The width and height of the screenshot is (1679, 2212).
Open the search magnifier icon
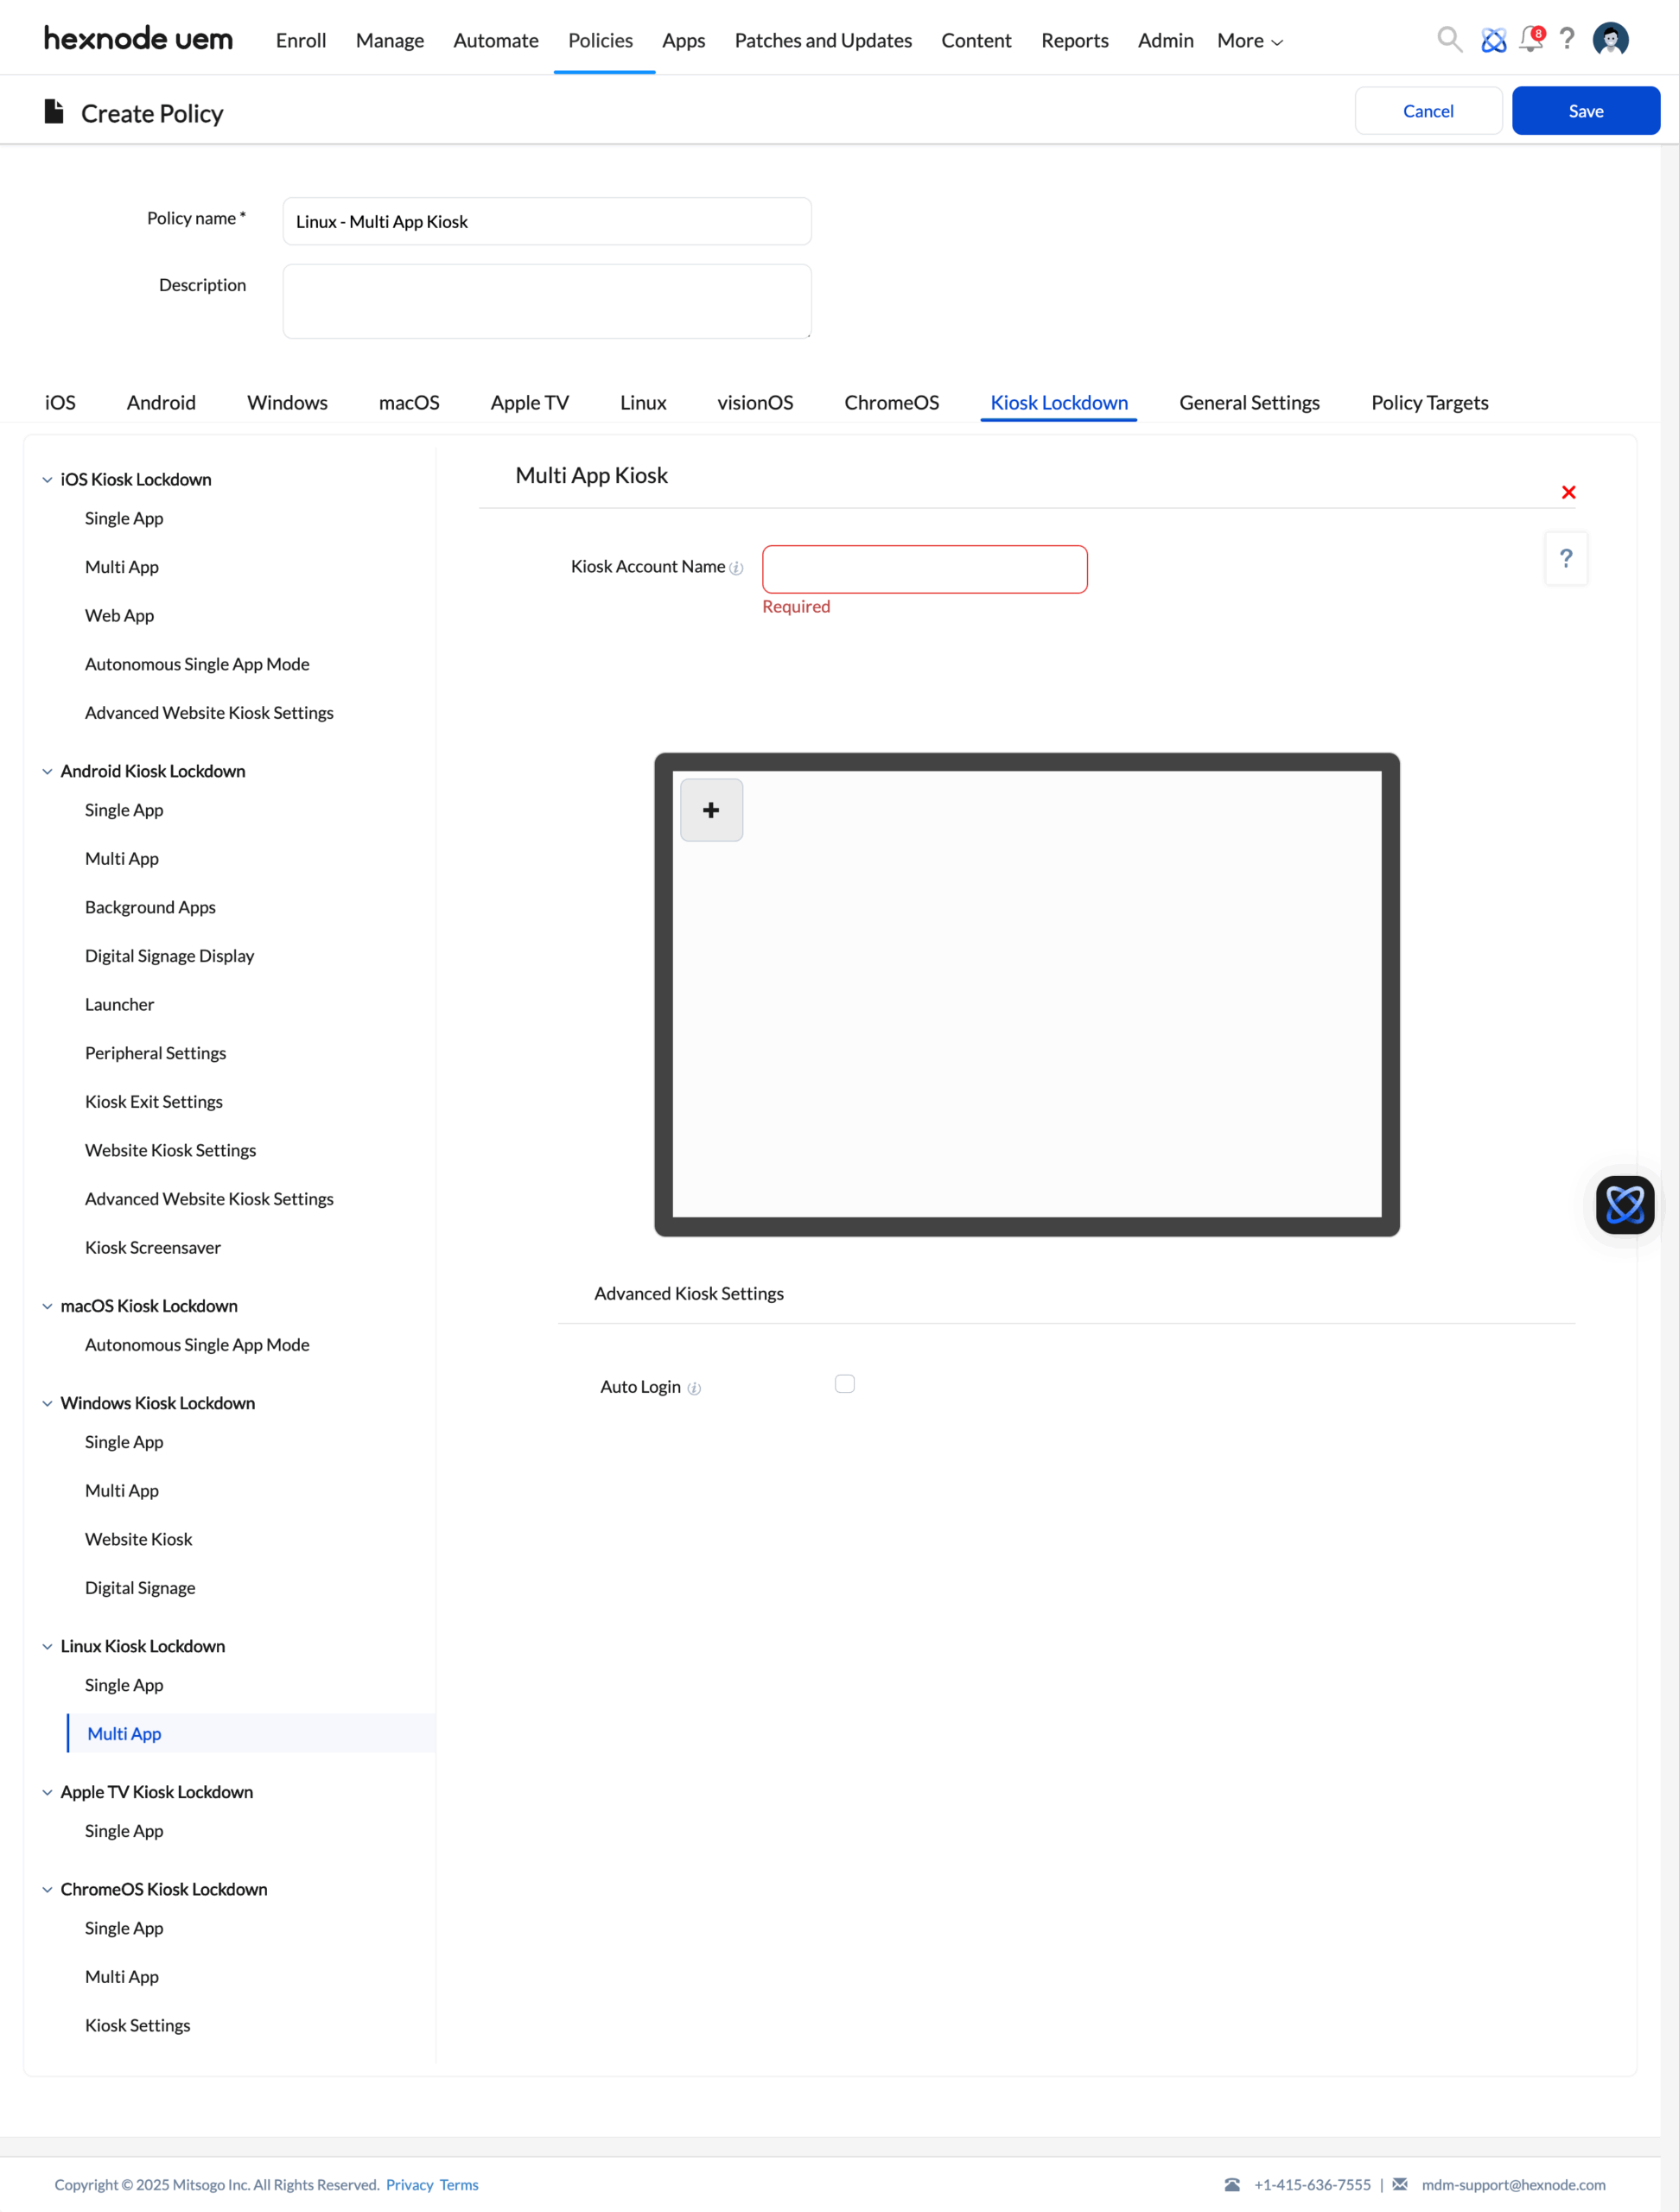click(1449, 40)
